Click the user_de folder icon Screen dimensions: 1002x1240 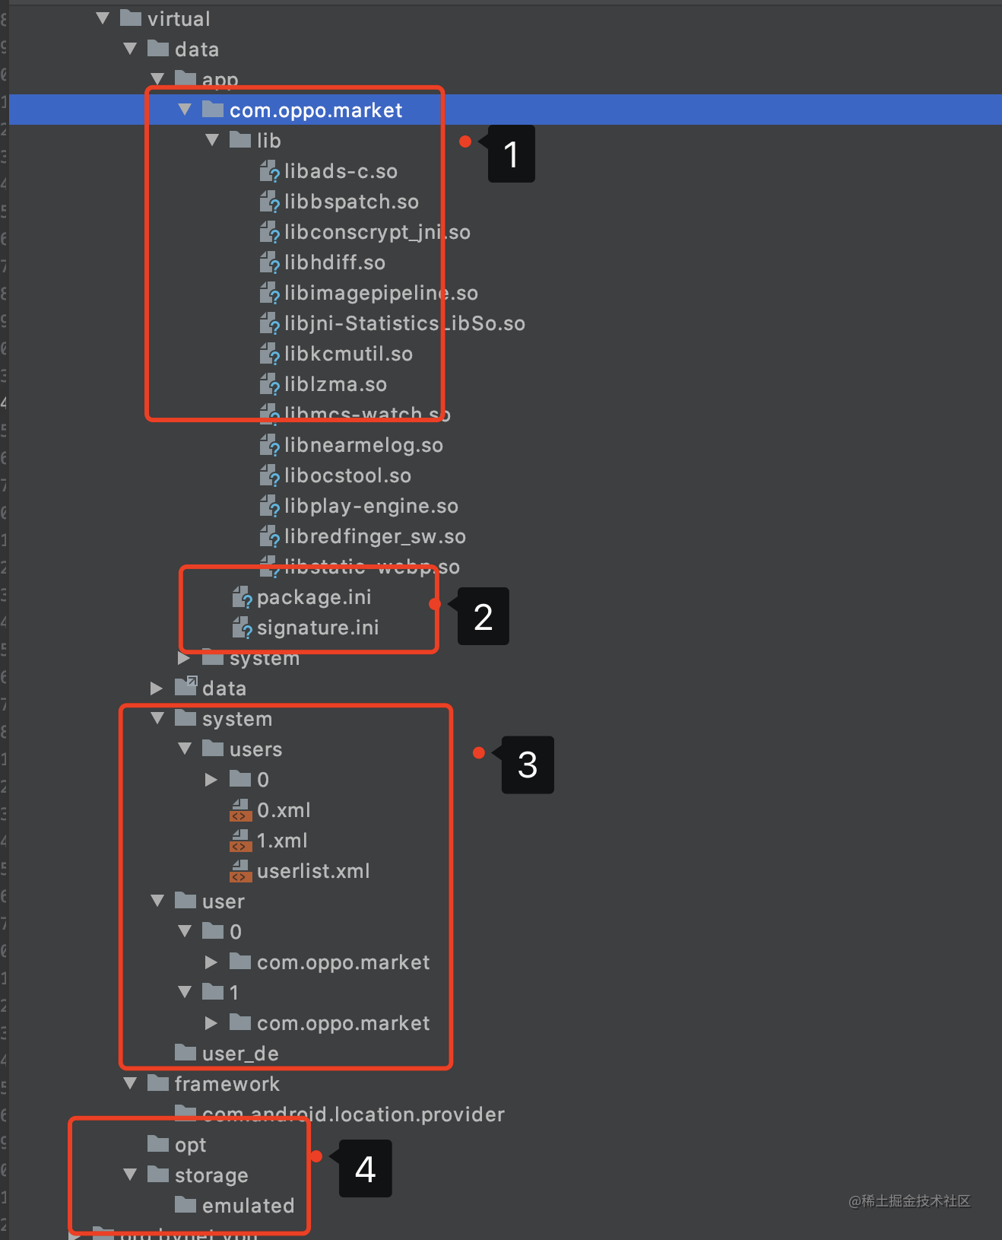tap(185, 1053)
